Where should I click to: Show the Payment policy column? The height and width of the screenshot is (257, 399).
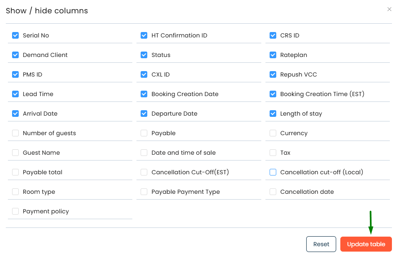click(x=15, y=211)
